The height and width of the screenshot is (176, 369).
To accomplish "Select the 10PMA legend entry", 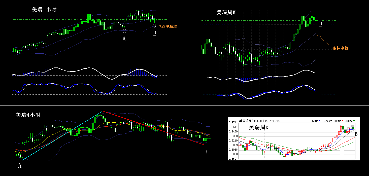I will tap(327, 121).
